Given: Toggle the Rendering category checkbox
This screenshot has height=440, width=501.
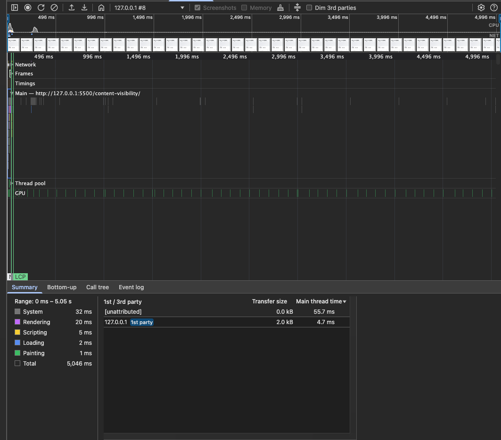Looking at the screenshot, I should pos(17,322).
